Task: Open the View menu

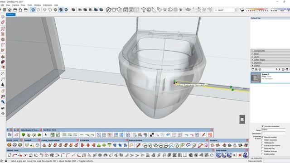Action: (x=8, y=5)
